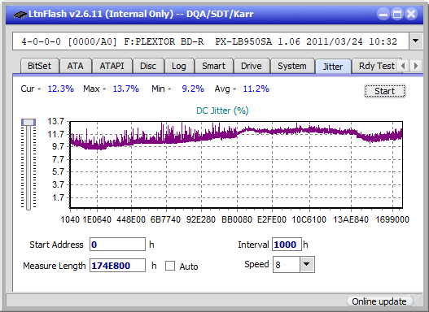Select the Interval value field
The width and height of the screenshot is (429, 312).
pos(287,245)
